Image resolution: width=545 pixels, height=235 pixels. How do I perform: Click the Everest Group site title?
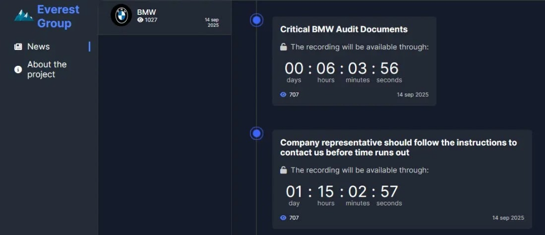pyautogui.click(x=58, y=16)
